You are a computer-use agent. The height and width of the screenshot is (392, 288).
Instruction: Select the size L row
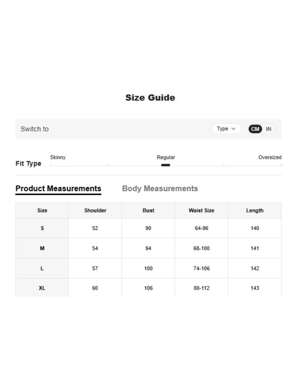click(42, 268)
